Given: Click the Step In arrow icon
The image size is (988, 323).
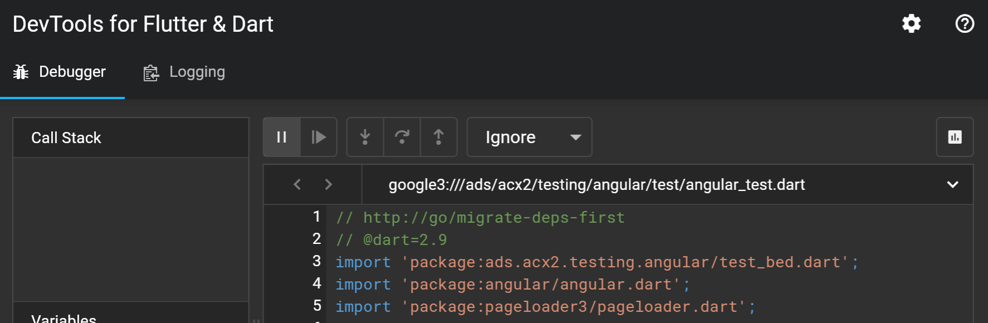Looking at the screenshot, I should tap(365, 137).
